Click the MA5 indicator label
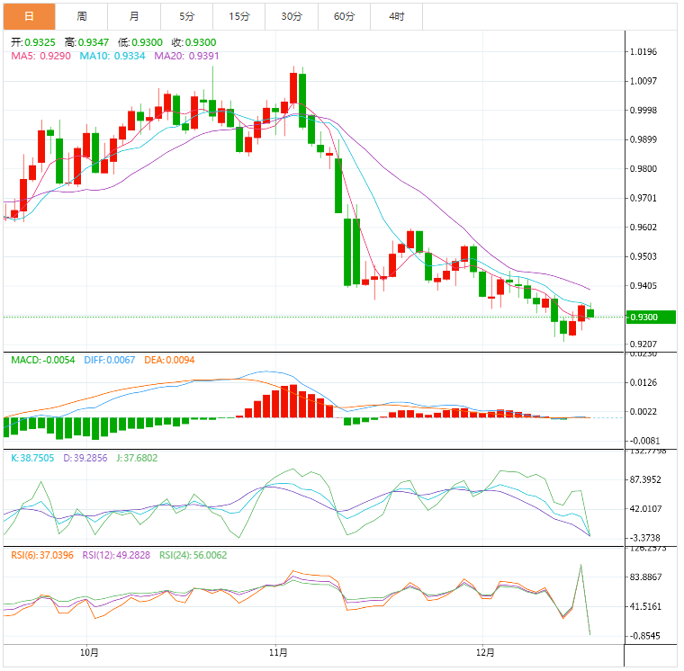Viewport: 684px width, 671px height. [x=41, y=56]
